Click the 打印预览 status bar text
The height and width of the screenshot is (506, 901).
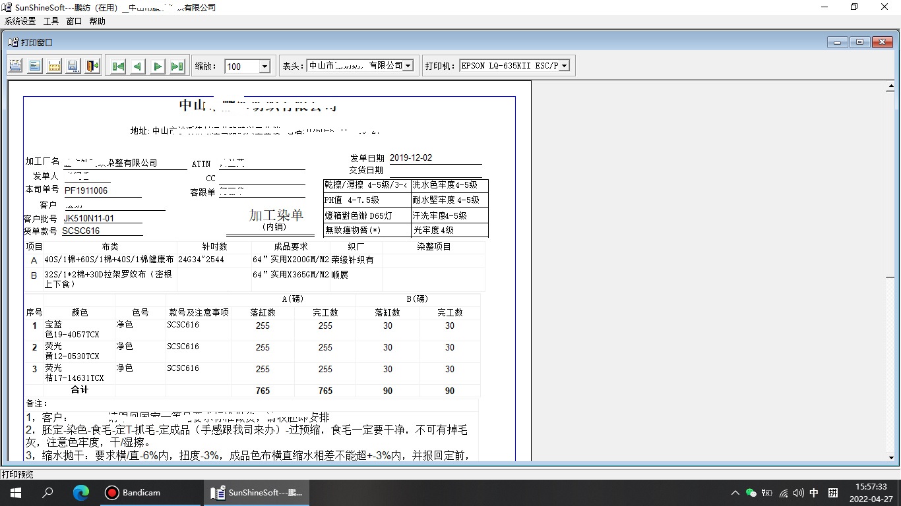[17, 474]
